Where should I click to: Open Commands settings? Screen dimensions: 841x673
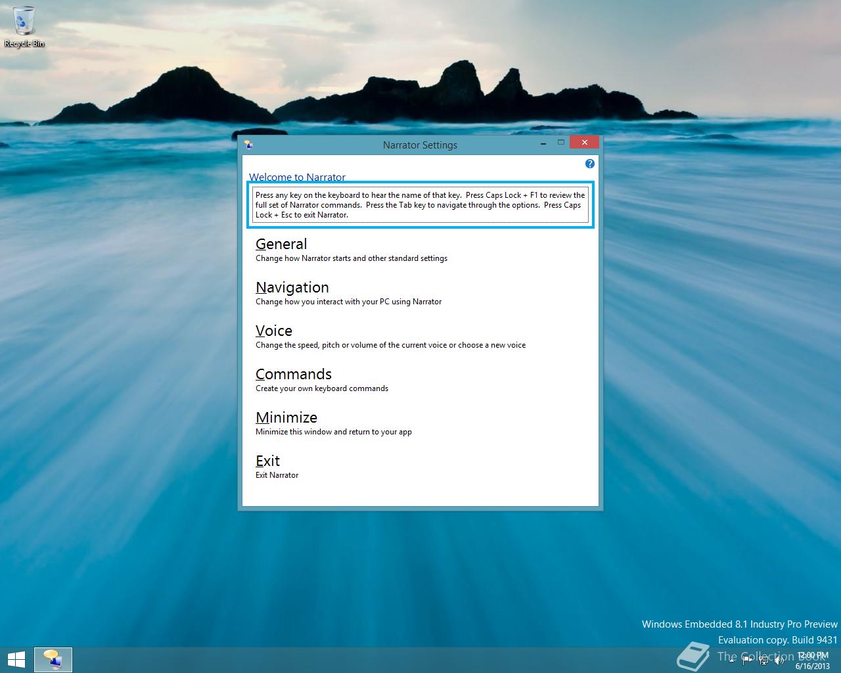point(294,374)
